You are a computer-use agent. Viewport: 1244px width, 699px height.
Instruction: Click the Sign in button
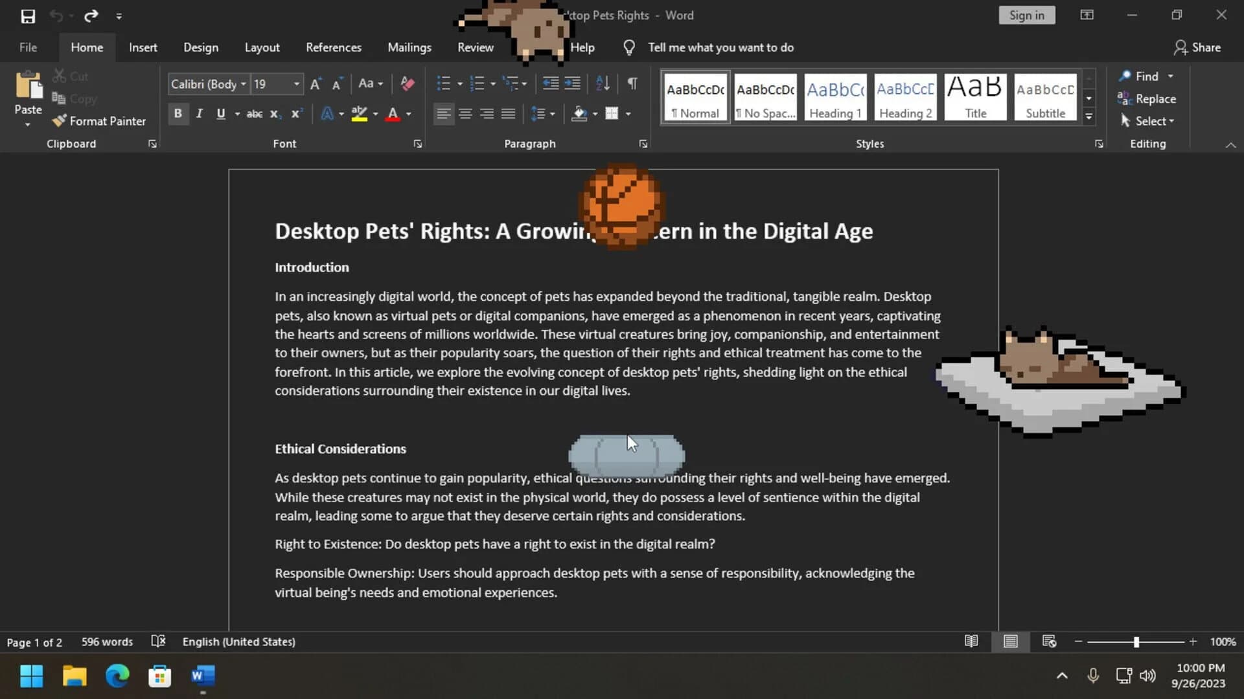click(x=1026, y=14)
